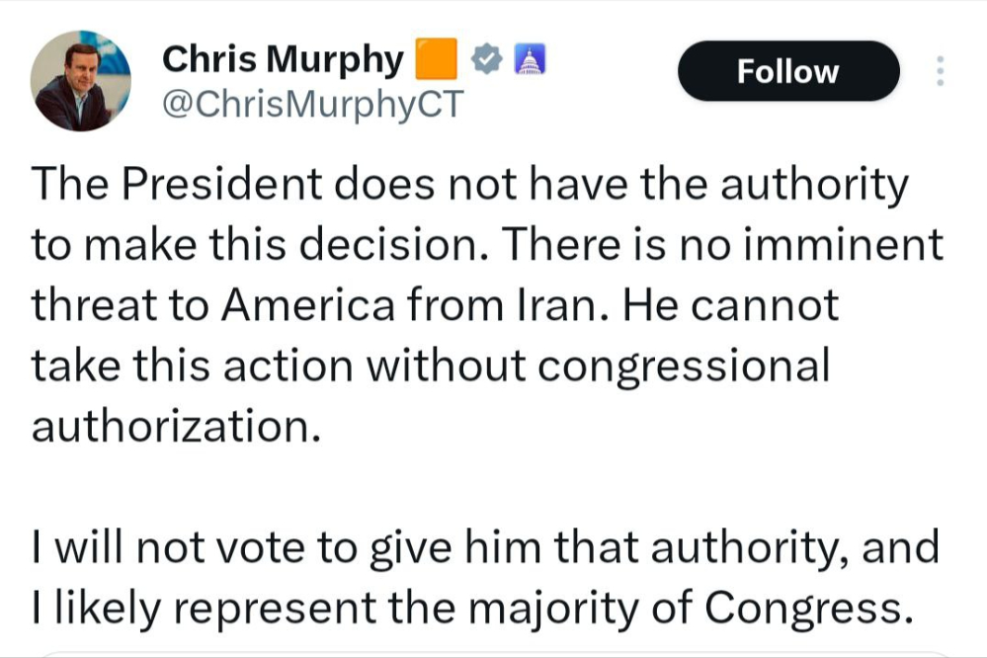Click the Chris Murphy display name
This screenshot has height=658, width=987.
pos(283,59)
